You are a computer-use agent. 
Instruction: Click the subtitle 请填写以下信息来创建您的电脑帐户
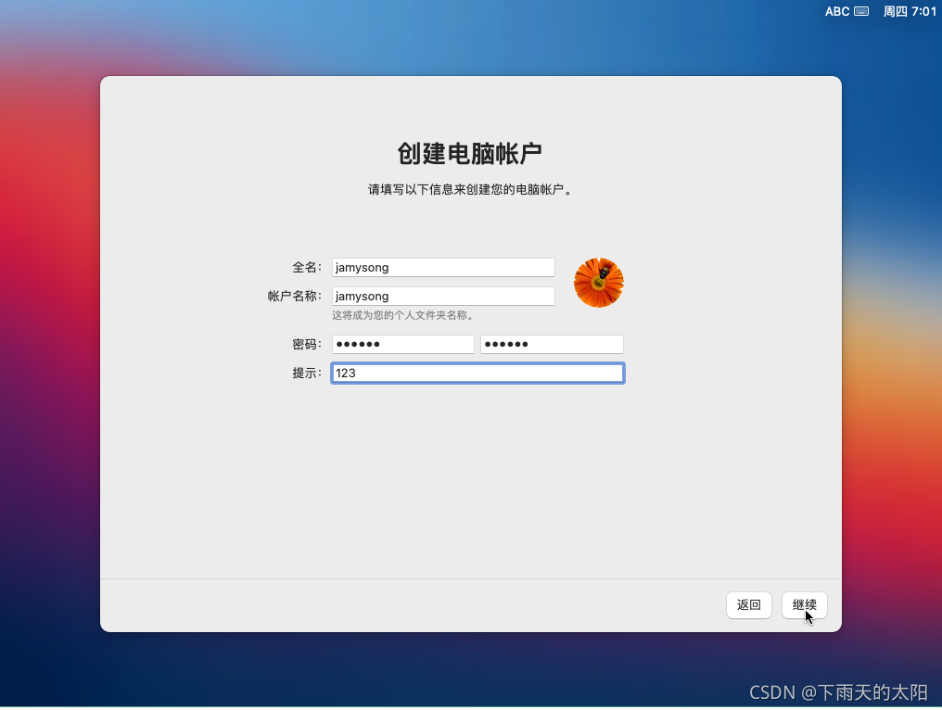[470, 188]
